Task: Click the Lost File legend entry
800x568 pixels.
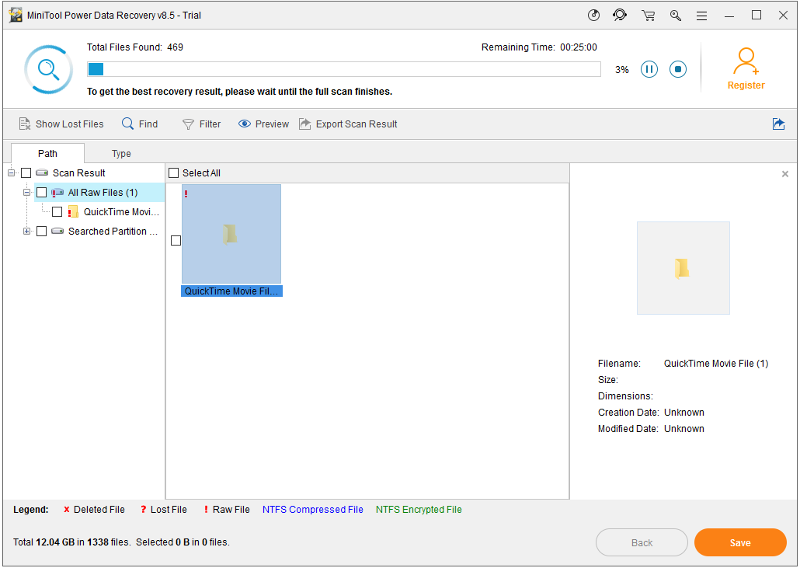Action: 164,509
